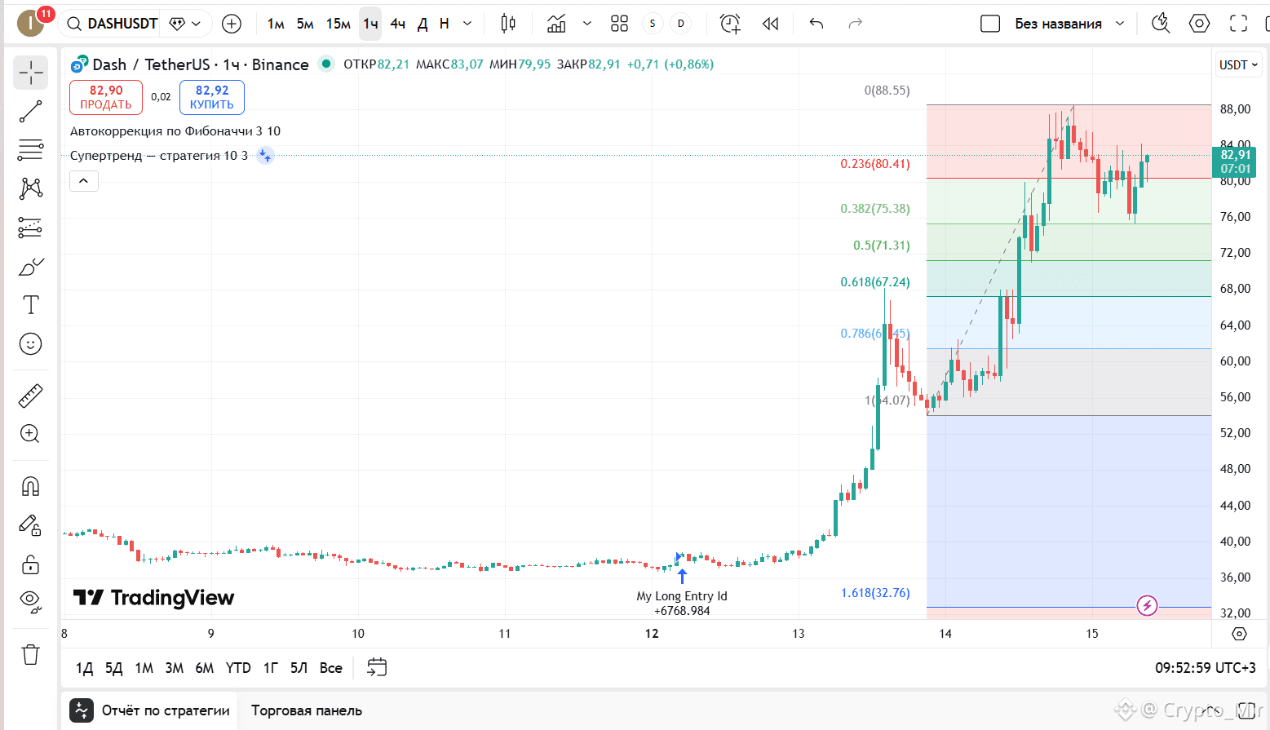
Task: Select the crosshair cursor tool
Action: (30, 73)
